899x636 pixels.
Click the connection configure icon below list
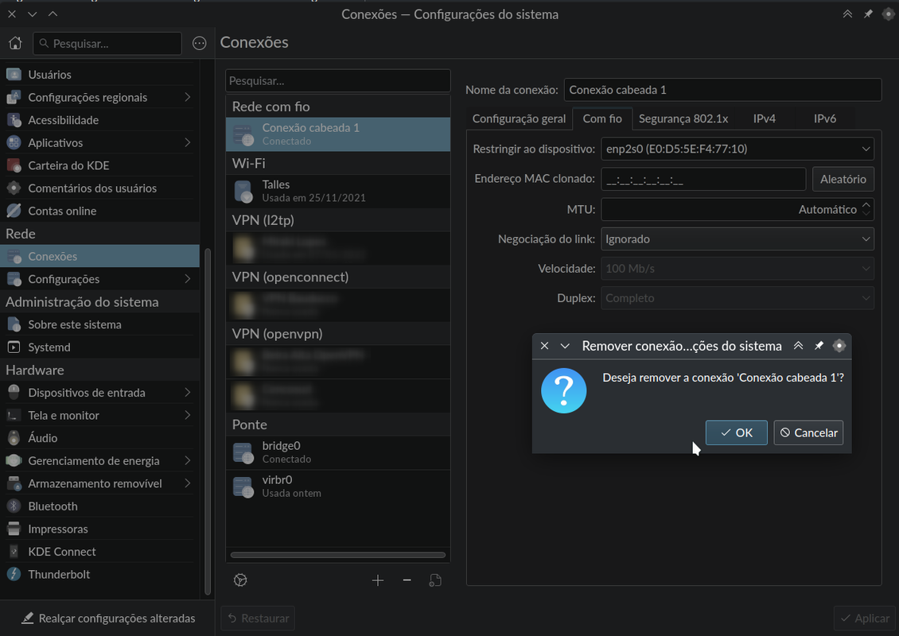241,580
